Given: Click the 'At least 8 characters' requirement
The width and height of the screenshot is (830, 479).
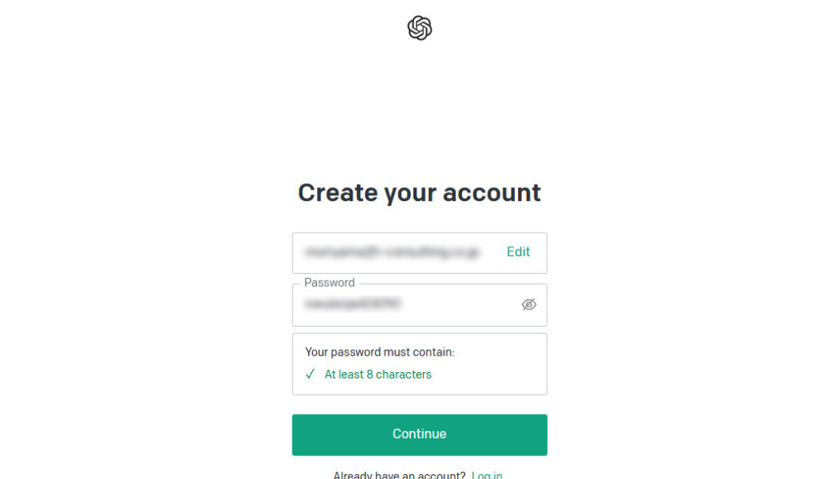Looking at the screenshot, I should [x=378, y=374].
